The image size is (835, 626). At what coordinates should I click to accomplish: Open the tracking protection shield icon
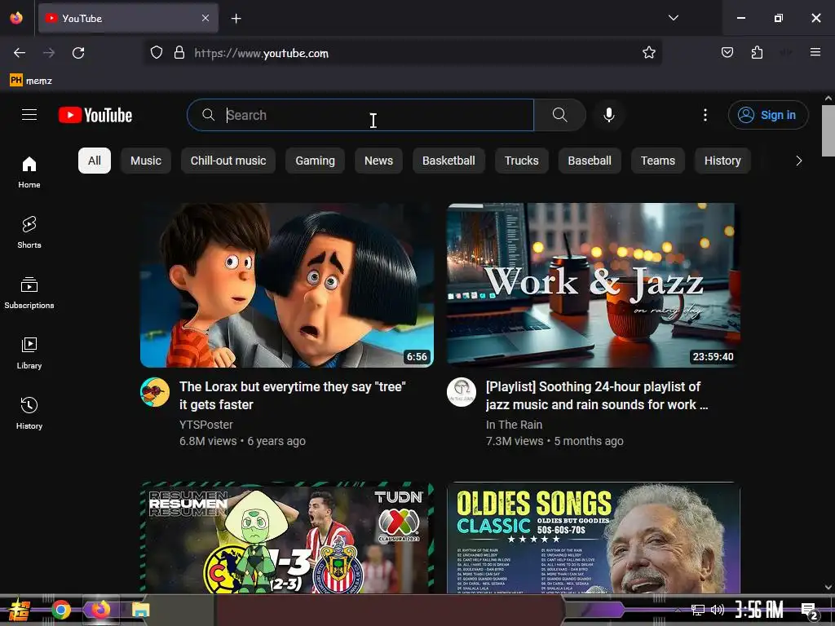click(x=156, y=53)
